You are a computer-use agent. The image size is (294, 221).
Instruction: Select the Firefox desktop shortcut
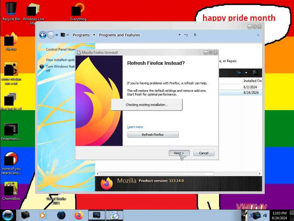(11, 41)
